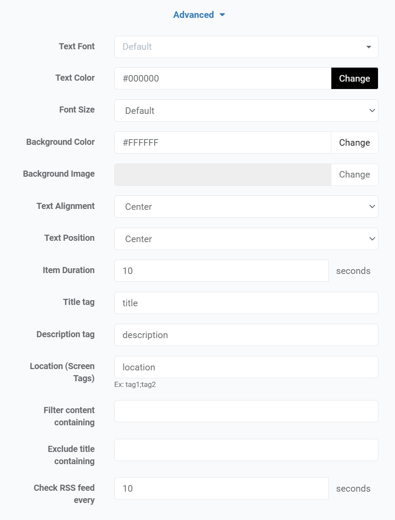Image resolution: width=395 pixels, height=520 pixels.
Task: Change the Background Color via white button
Action: pyautogui.click(x=354, y=143)
